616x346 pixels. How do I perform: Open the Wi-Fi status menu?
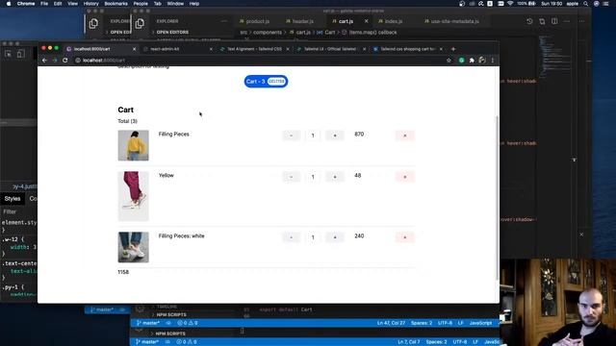pos(510,4)
